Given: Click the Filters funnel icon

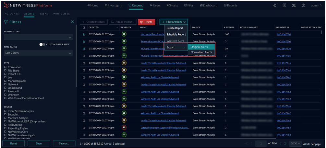Looking at the screenshot, I should pos(6,22).
